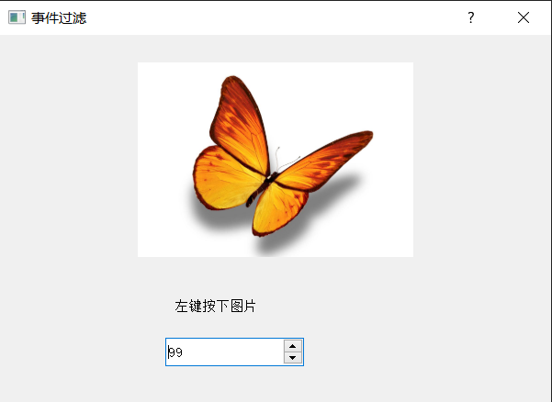
Task: Click the butterfly picture
Action: pyautogui.click(x=276, y=160)
